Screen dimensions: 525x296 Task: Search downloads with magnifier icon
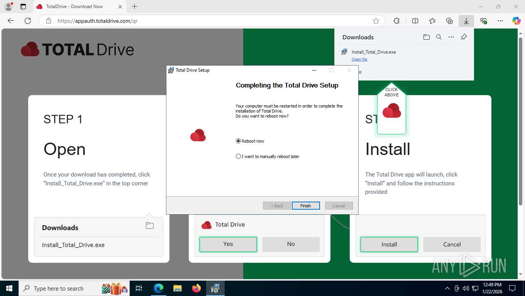[x=439, y=37]
